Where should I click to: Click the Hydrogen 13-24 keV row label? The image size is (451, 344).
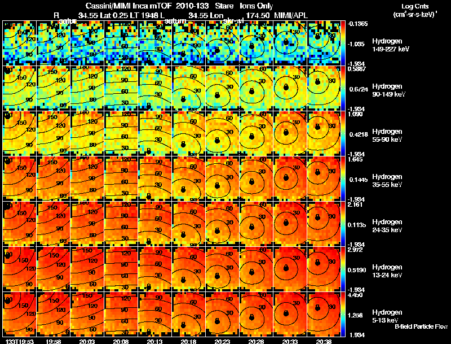(387, 271)
